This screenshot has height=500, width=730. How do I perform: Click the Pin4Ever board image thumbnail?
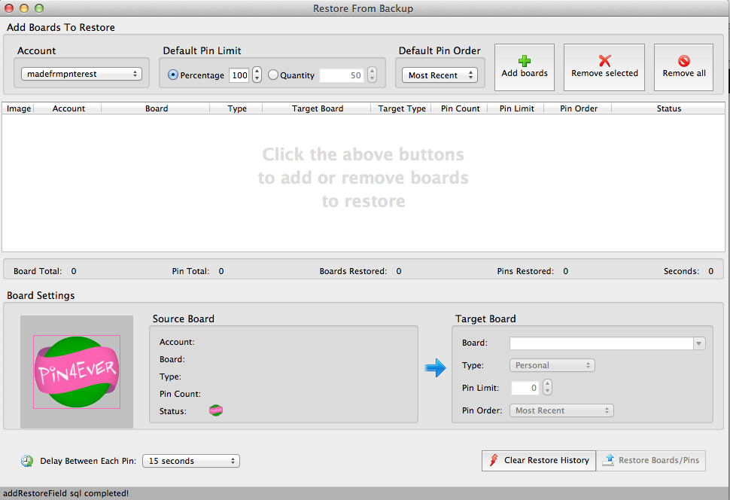77,372
